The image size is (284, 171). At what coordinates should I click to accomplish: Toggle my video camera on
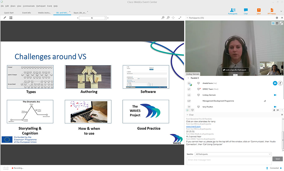coord(275,83)
